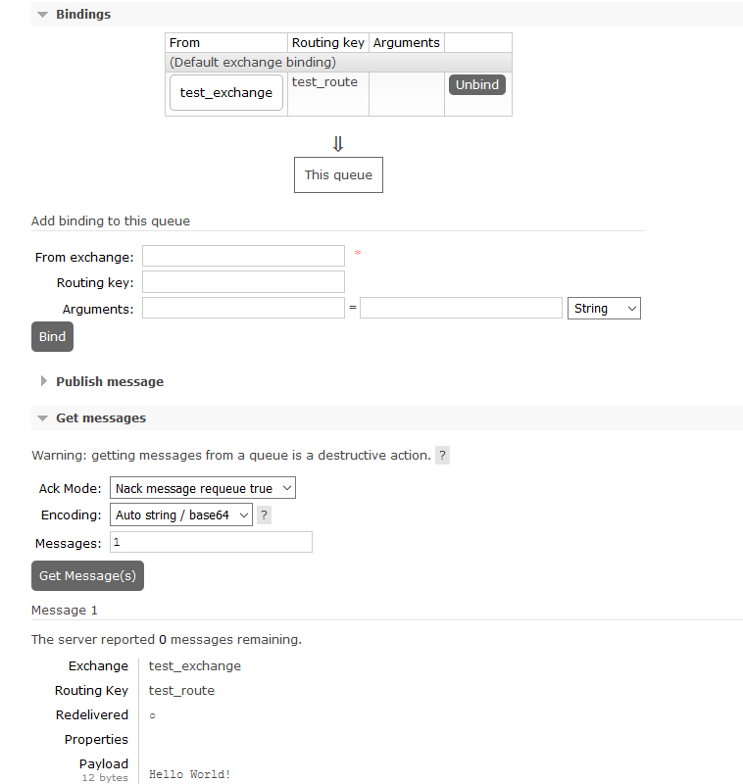
Task: Open the Encoding dropdown
Action: click(x=181, y=515)
